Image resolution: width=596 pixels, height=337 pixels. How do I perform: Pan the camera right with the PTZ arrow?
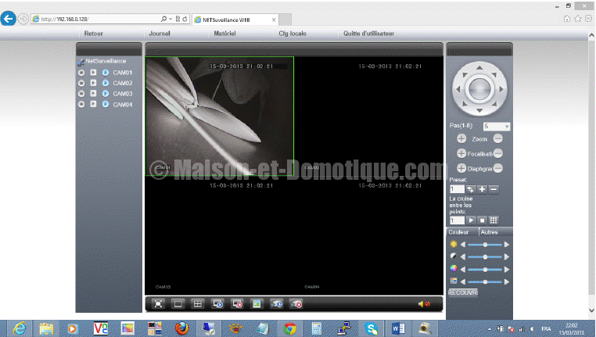pyautogui.click(x=501, y=89)
